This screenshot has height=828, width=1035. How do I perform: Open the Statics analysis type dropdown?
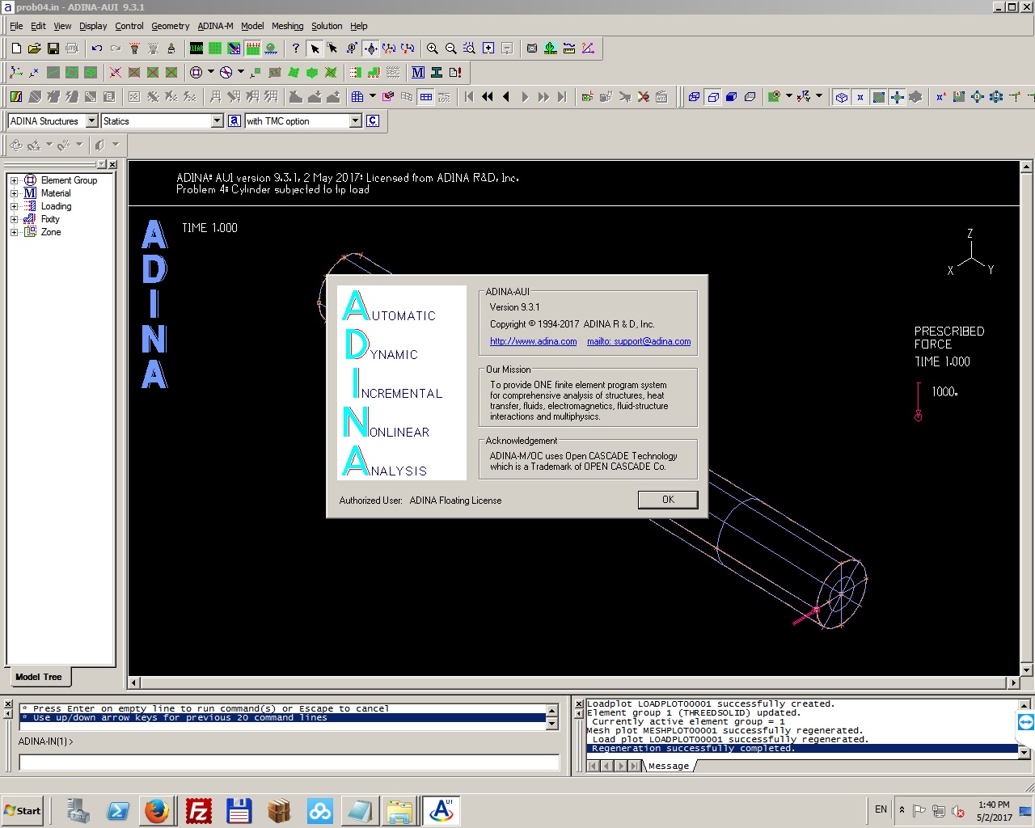217,120
